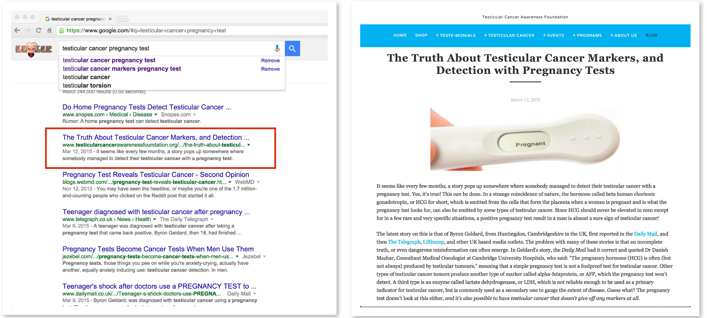Click the Testicular Cancer Awareness Foundation header
Image resolution: width=707 pixels, height=318 pixels.
pyautogui.click(x=525, y=17)
